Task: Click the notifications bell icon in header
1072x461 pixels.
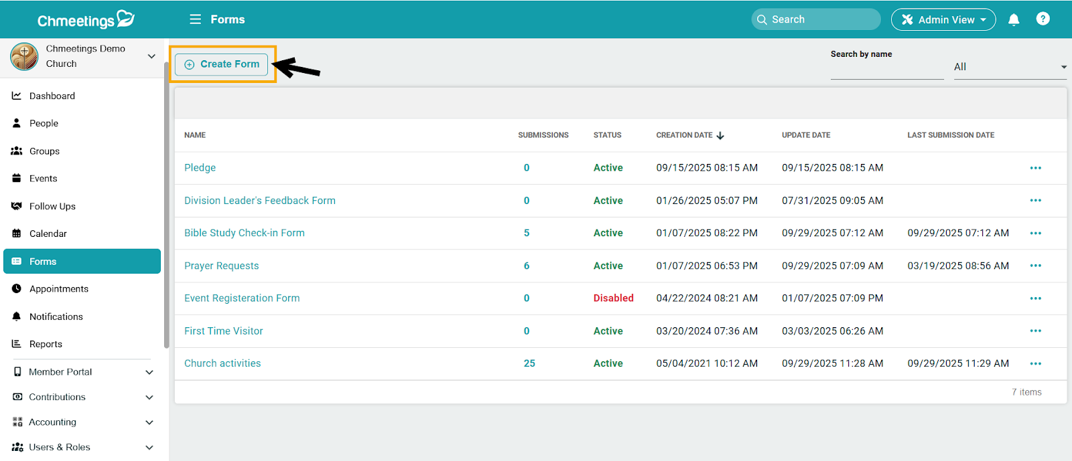Action: (x=1014, y=19)
